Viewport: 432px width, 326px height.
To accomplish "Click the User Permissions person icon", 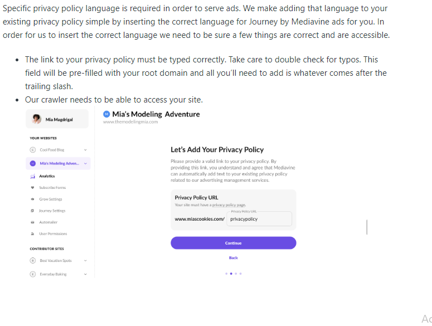I will pos(32,234).
